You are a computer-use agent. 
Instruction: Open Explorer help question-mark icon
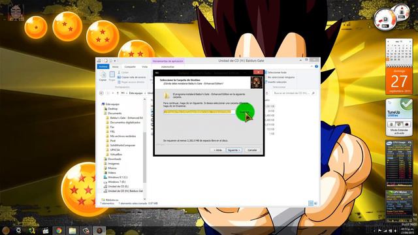point(316,67)
